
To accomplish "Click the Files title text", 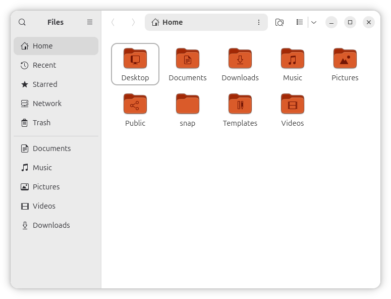I will coord(55,22).
